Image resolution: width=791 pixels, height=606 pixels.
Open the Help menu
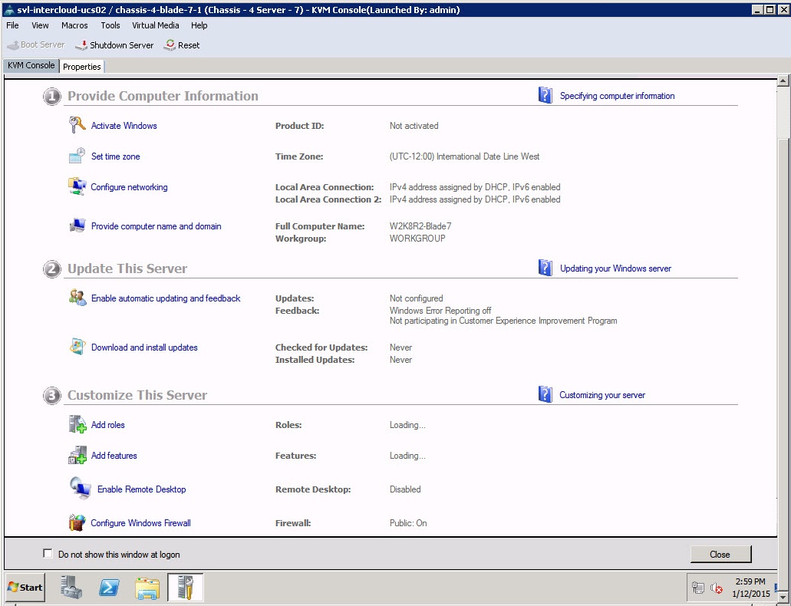coord(199,25)
